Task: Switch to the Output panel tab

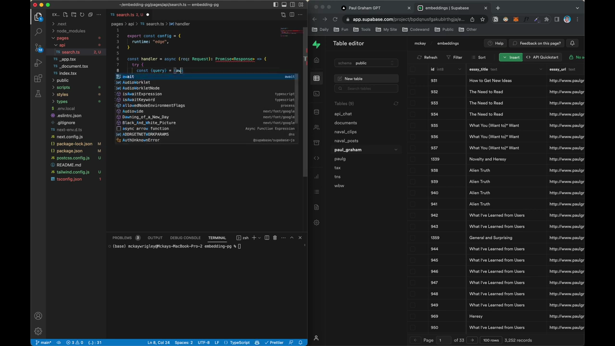Action: pos(155,237)
